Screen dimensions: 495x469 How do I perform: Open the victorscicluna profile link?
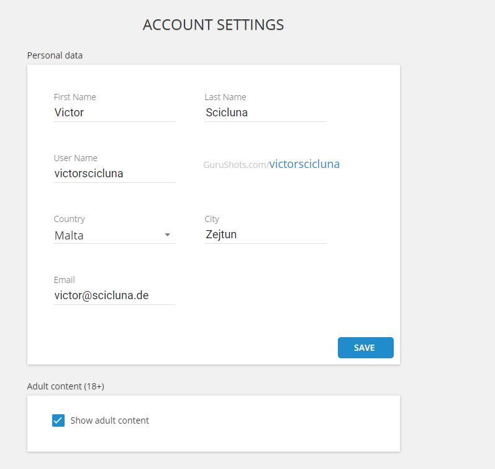(x=304, y=164)
